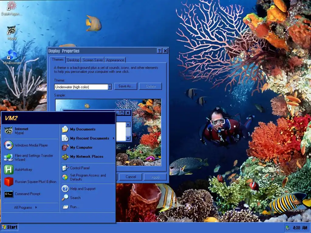The image size is (311, 233).
Task: Select the Mypal raccoon desktop icon
Action: pos(12,33)
